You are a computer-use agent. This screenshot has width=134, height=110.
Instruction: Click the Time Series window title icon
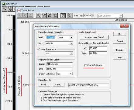pyautogui.click(x=19, y=11)
